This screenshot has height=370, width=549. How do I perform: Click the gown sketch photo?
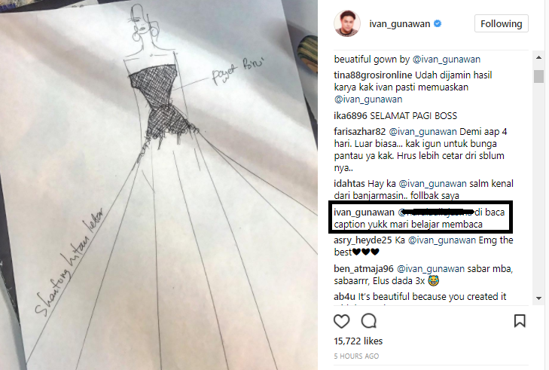[159, 185]
